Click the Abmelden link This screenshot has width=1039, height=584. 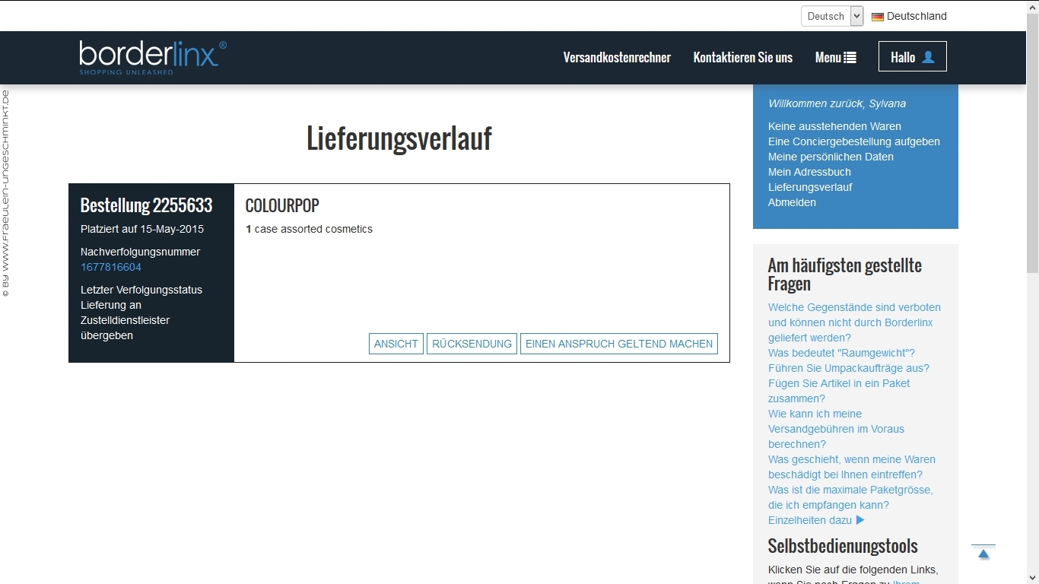pyautogui.click(x=792, y=202)
